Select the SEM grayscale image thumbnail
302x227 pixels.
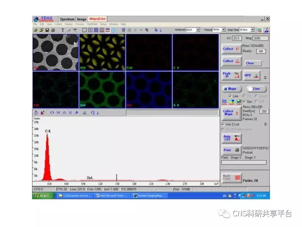(56, 52)
